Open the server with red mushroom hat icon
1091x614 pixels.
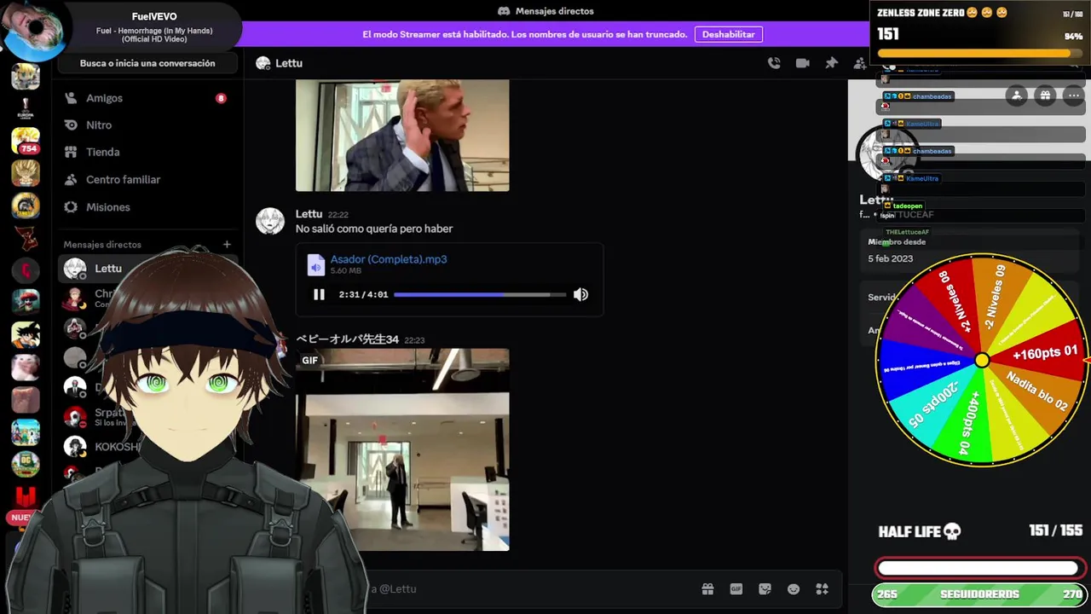pos(26,303)
